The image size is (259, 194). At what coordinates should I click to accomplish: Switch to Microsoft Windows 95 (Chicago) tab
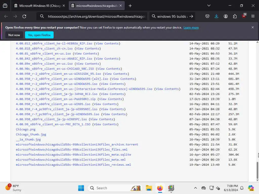40,6
